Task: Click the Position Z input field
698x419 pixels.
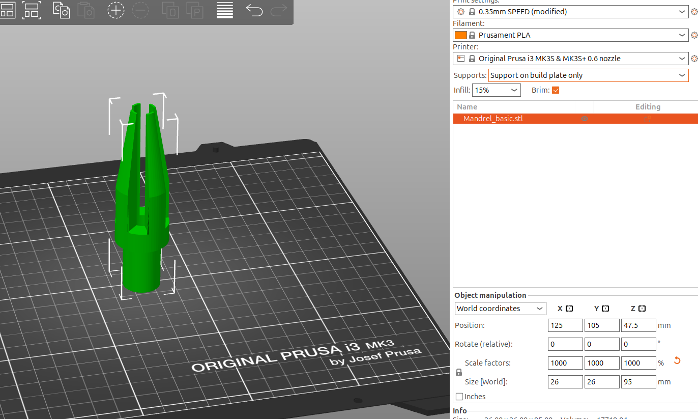Action: [x=638, y=325]
